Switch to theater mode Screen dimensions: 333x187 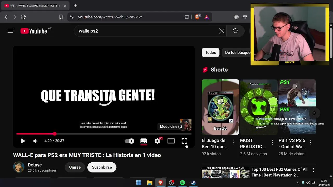click(x=171, y=141)
